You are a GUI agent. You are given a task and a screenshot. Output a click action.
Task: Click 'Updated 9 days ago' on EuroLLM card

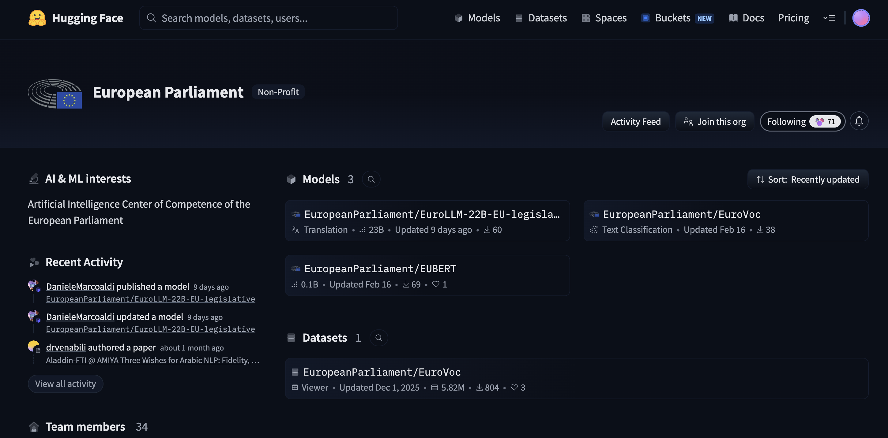(433, 229)
